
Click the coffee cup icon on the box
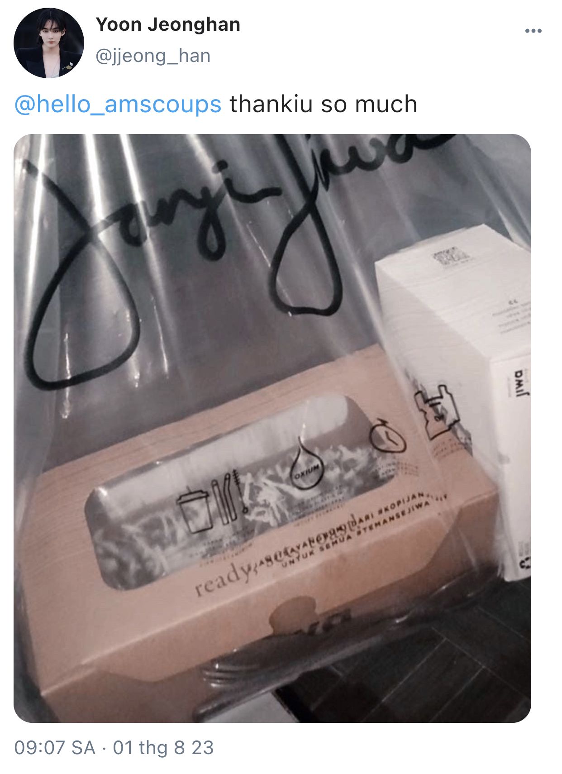coord(194,510)
